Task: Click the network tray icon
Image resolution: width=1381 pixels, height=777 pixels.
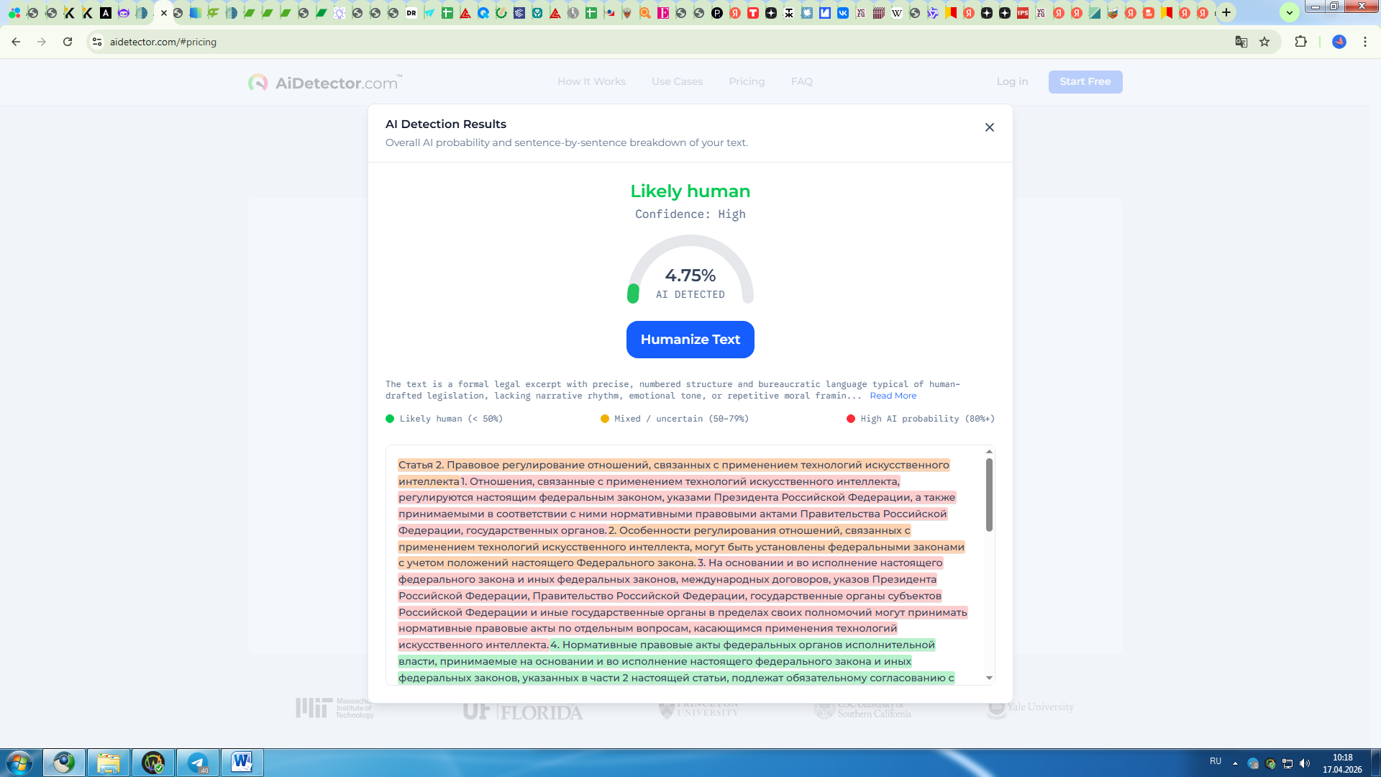Action: (x=1287, y=763)
